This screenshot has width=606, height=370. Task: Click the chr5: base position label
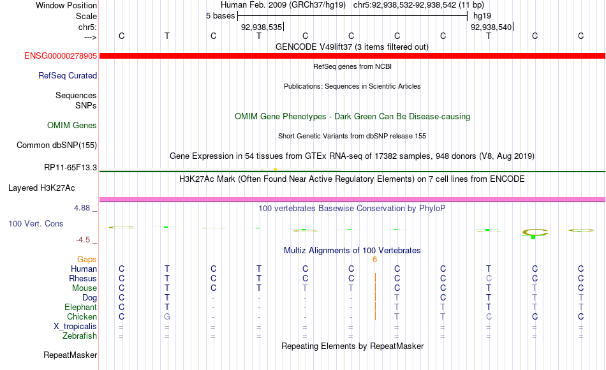tap(87, 27)
